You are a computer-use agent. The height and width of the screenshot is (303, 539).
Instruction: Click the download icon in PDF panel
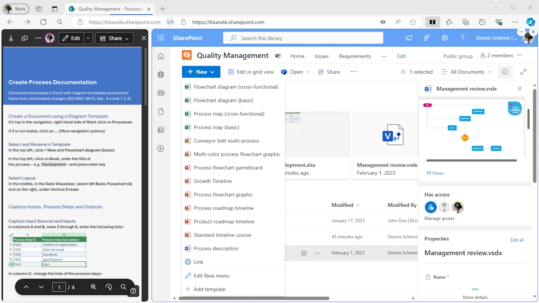[x=11, y=38]
